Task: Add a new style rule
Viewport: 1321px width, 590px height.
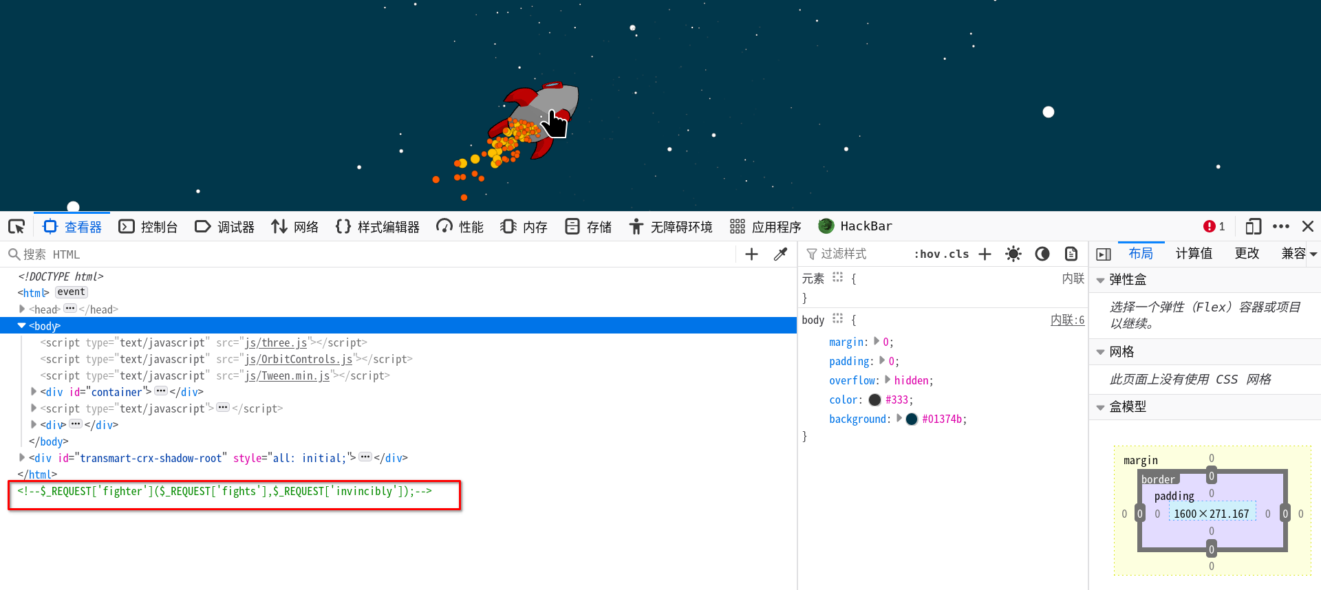Action: 985,254
